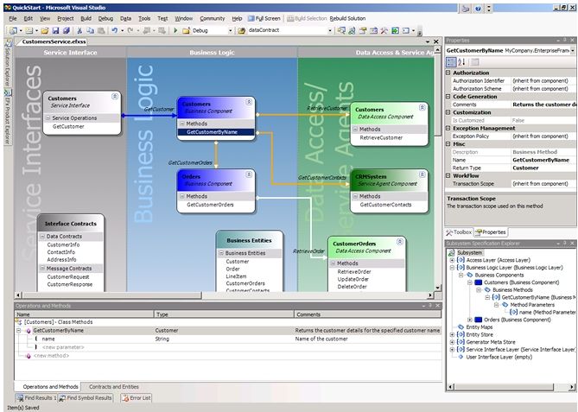
Task: Collapse Customers Service Interface shape chevron
Action: pyautogui.click(x=115, y=96)
